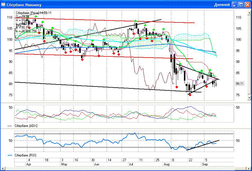Click the purple ADX legend line sample
The height and width of the screenshot is (171, 252).
click(x=10, y=126)
